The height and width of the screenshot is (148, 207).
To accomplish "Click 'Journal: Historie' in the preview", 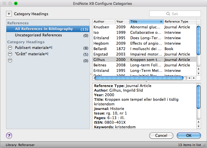I will (x=109, y=109).
